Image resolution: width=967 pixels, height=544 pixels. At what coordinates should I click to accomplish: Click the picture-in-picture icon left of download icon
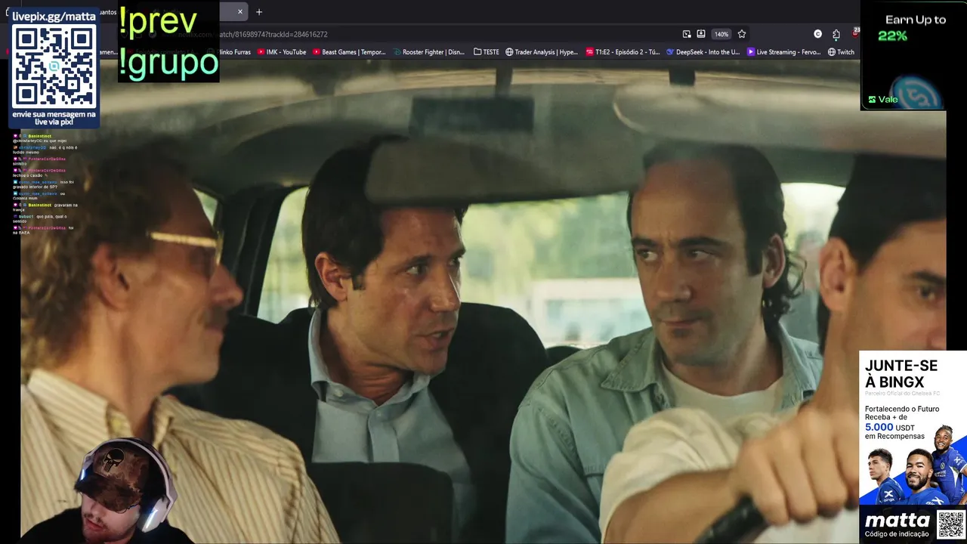687,34
